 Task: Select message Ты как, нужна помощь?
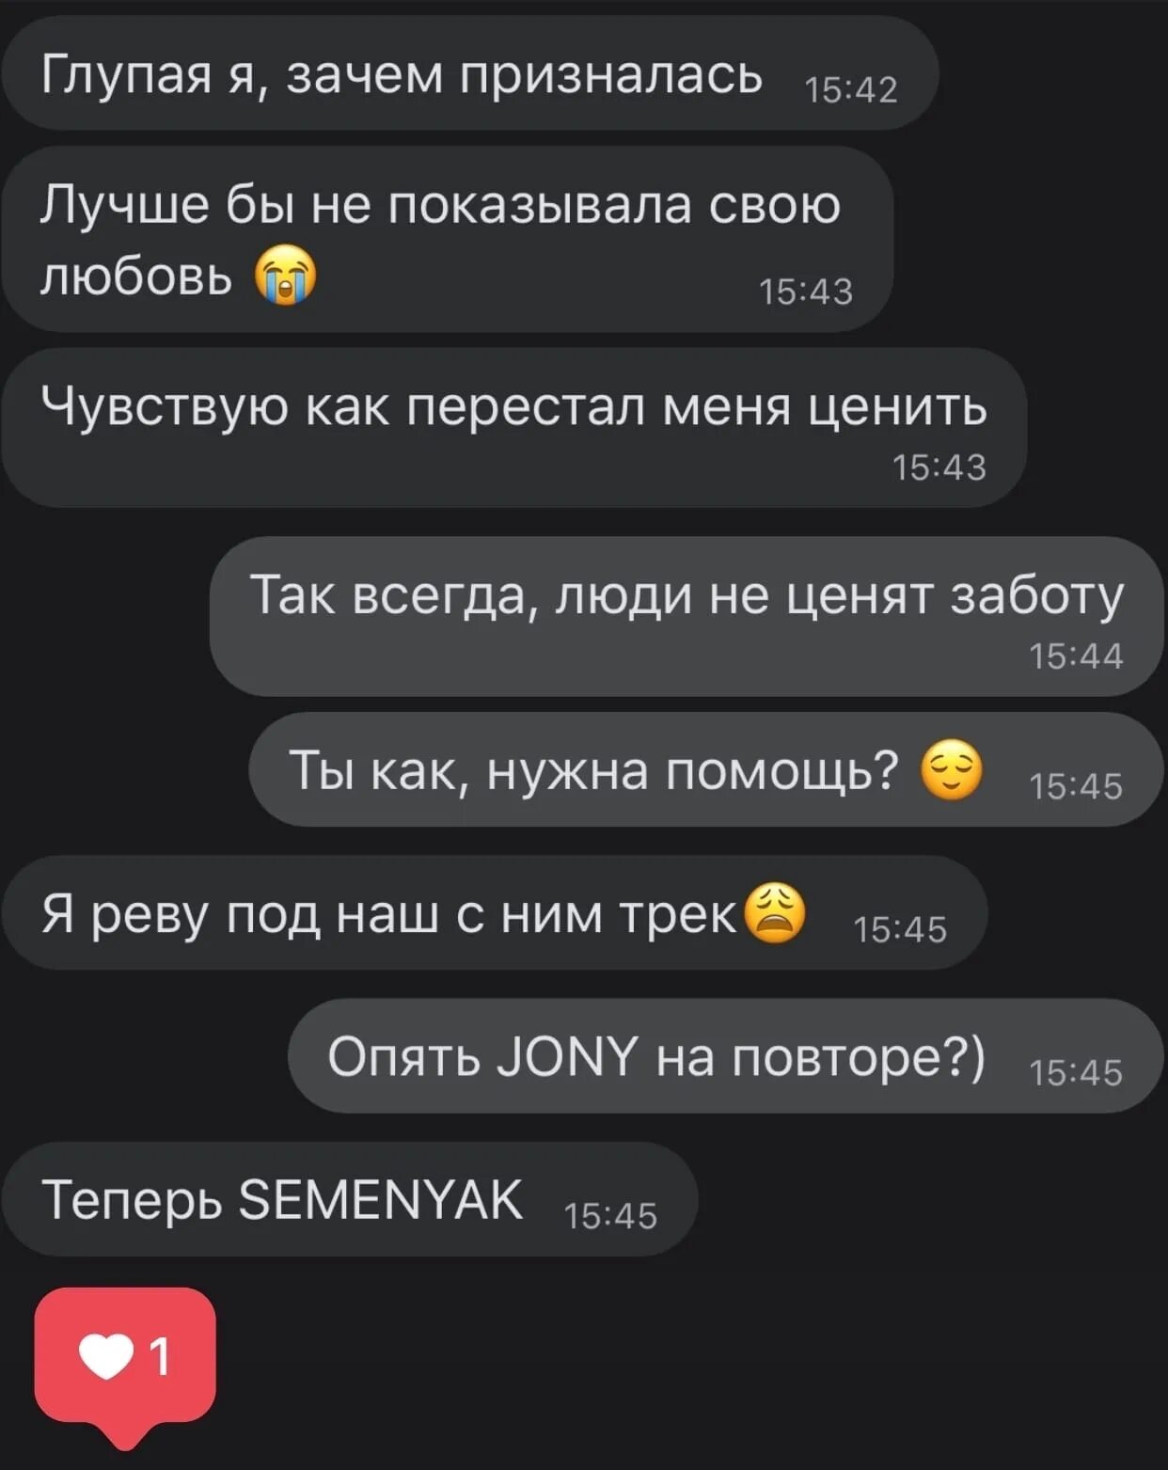point(706,769)
